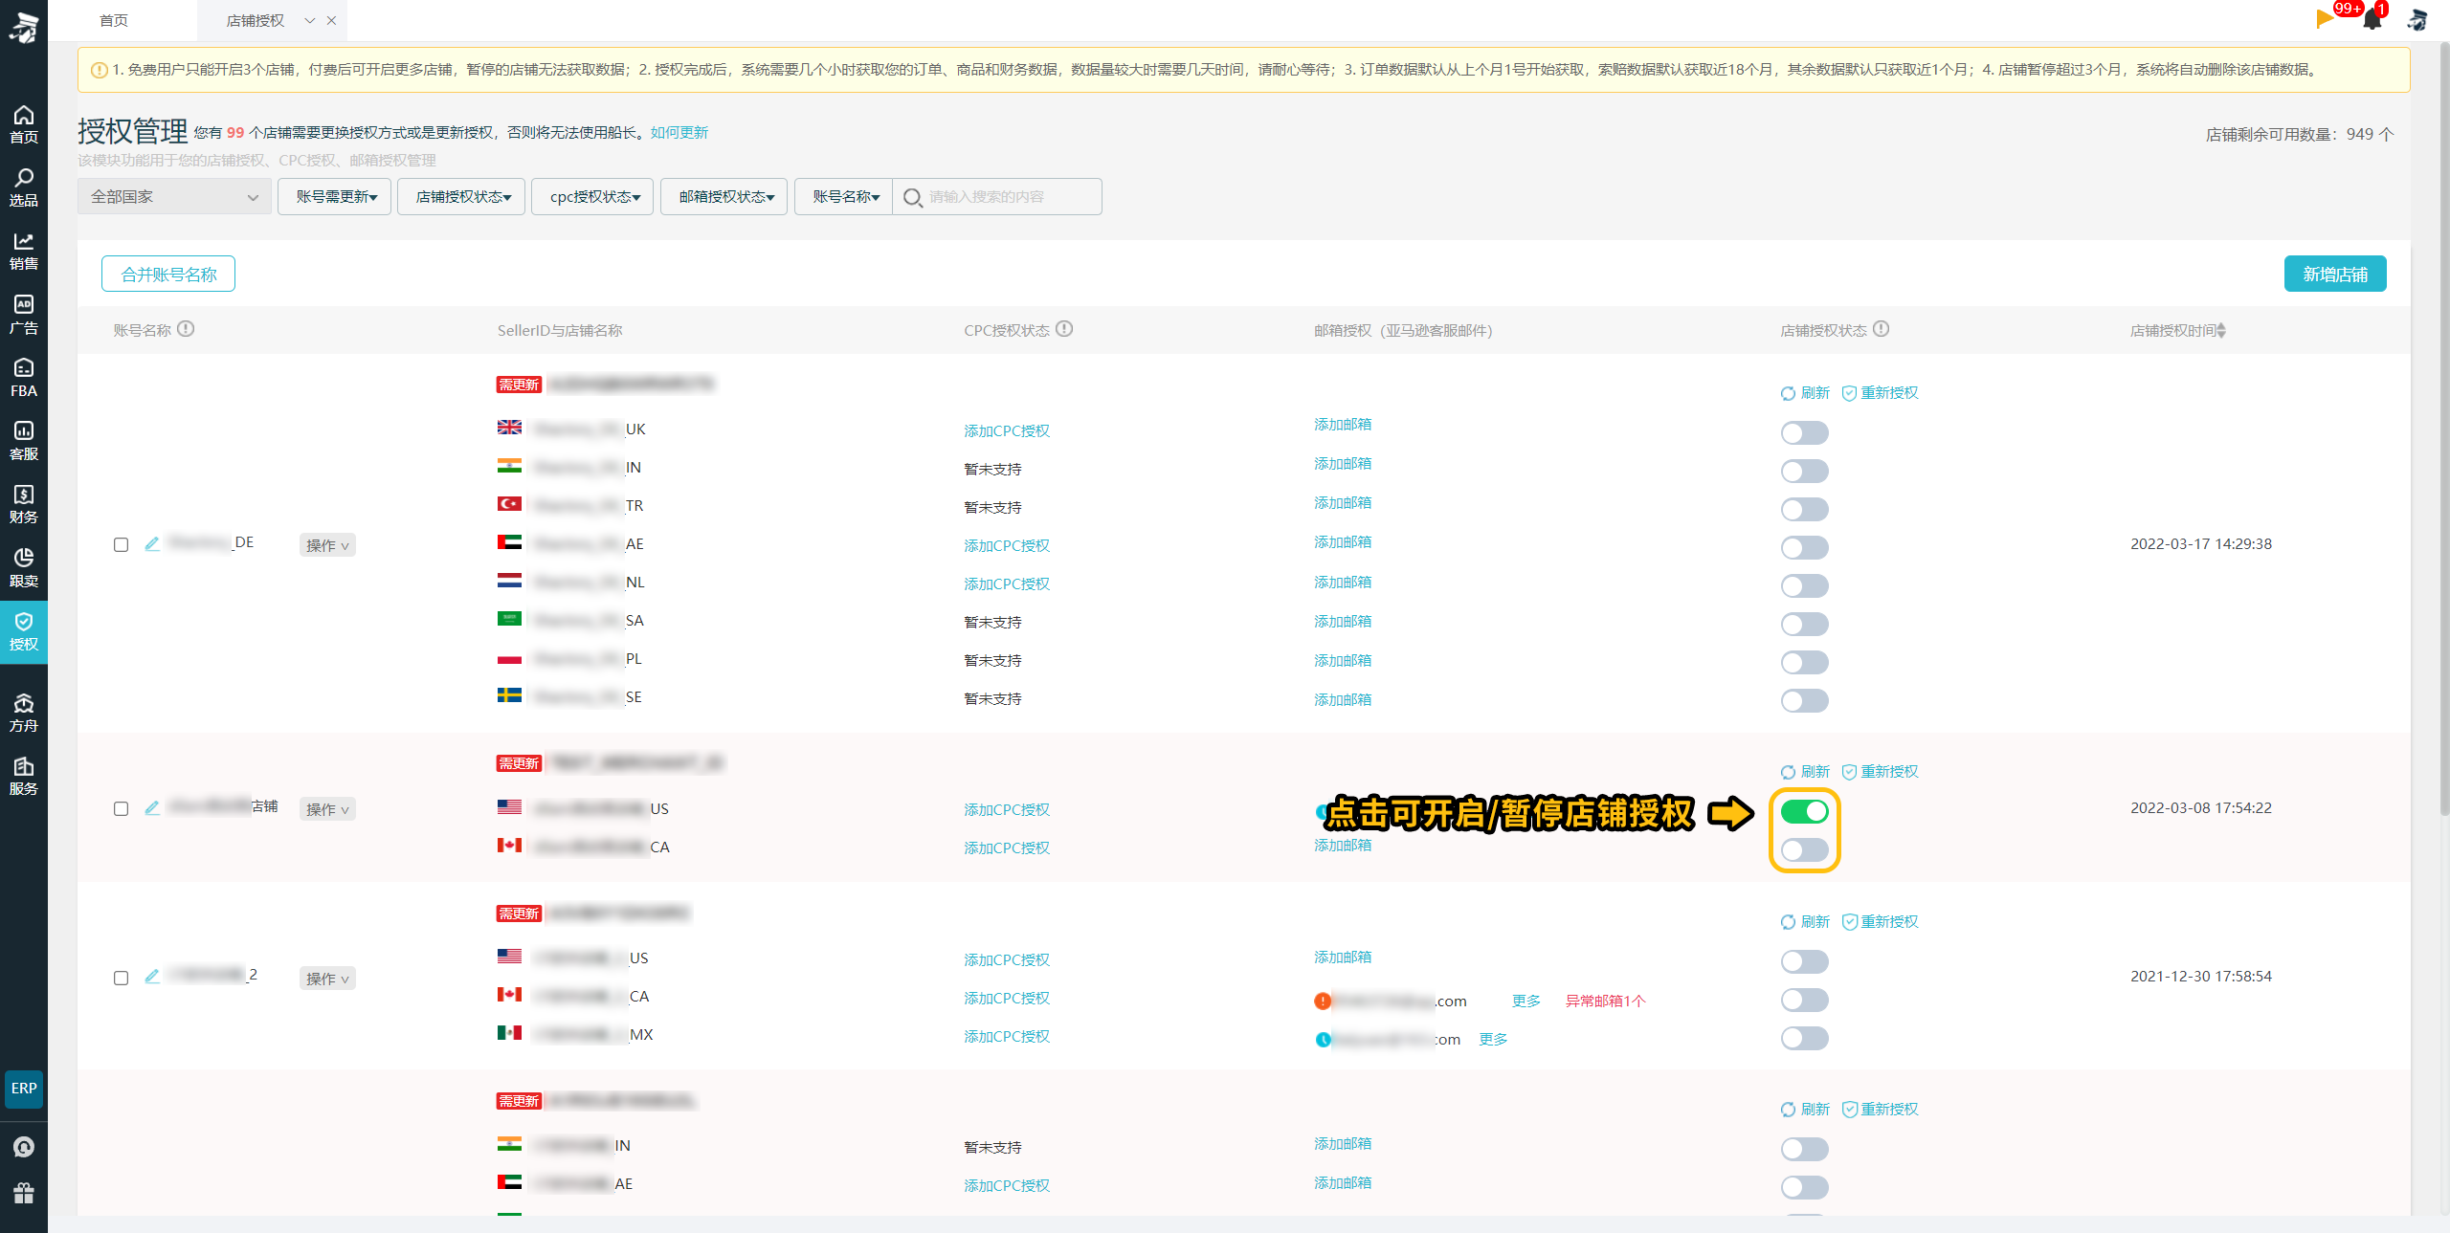Screen dimensions: 2450x1233
Task: Click the ERP badge in sidebar
Action: tap(24, 1089)
